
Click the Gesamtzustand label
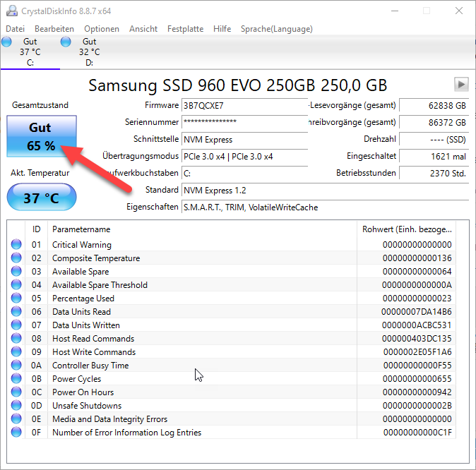[x=40, y=105]
